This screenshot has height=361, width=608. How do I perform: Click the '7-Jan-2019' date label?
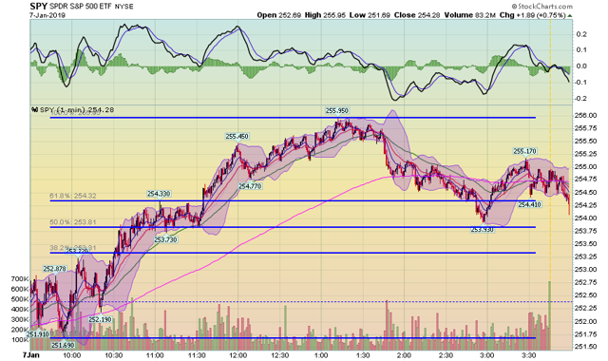click(x=47, y=15)
